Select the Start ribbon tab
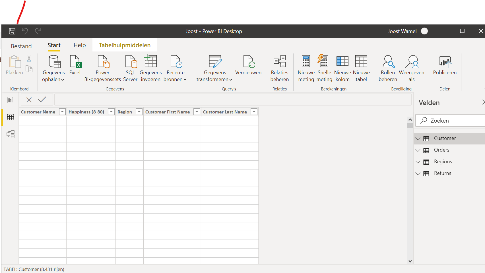This screenshot has height=273, width=485. (x=54, y=45)
